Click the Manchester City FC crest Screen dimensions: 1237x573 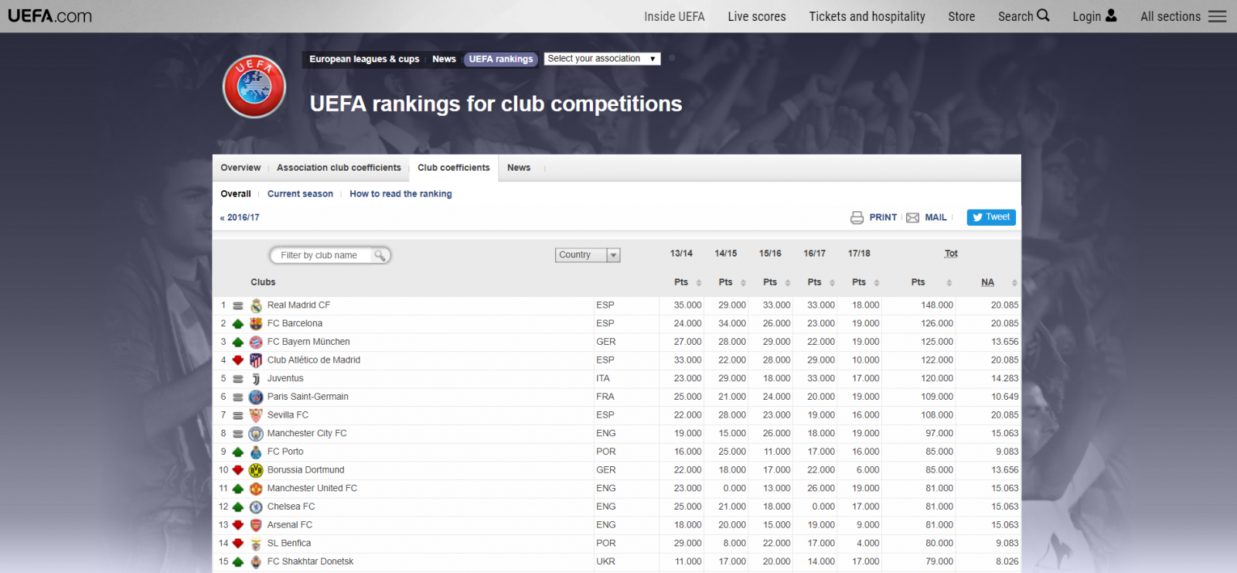click(x=256, y=434)
